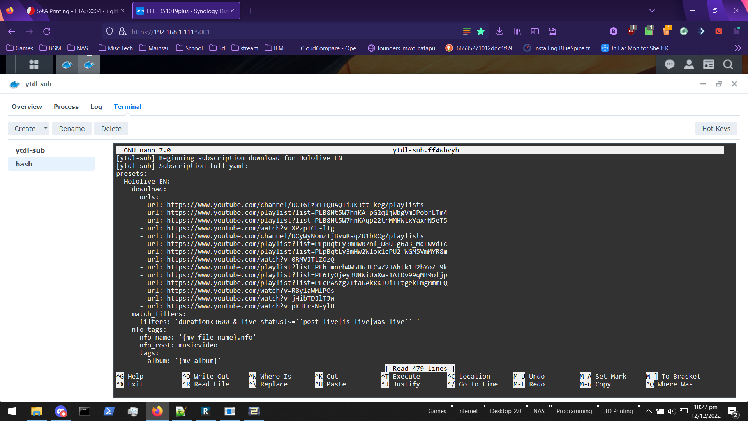Screen dimensions: 748x421
Task: Click the Rename button
Action: (x=72, y=128)
